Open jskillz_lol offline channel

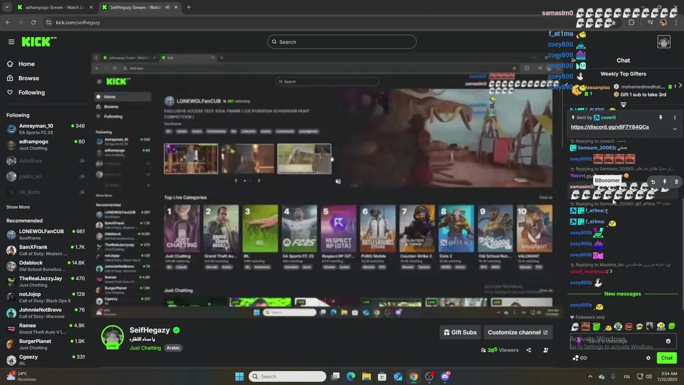point(45,176)
